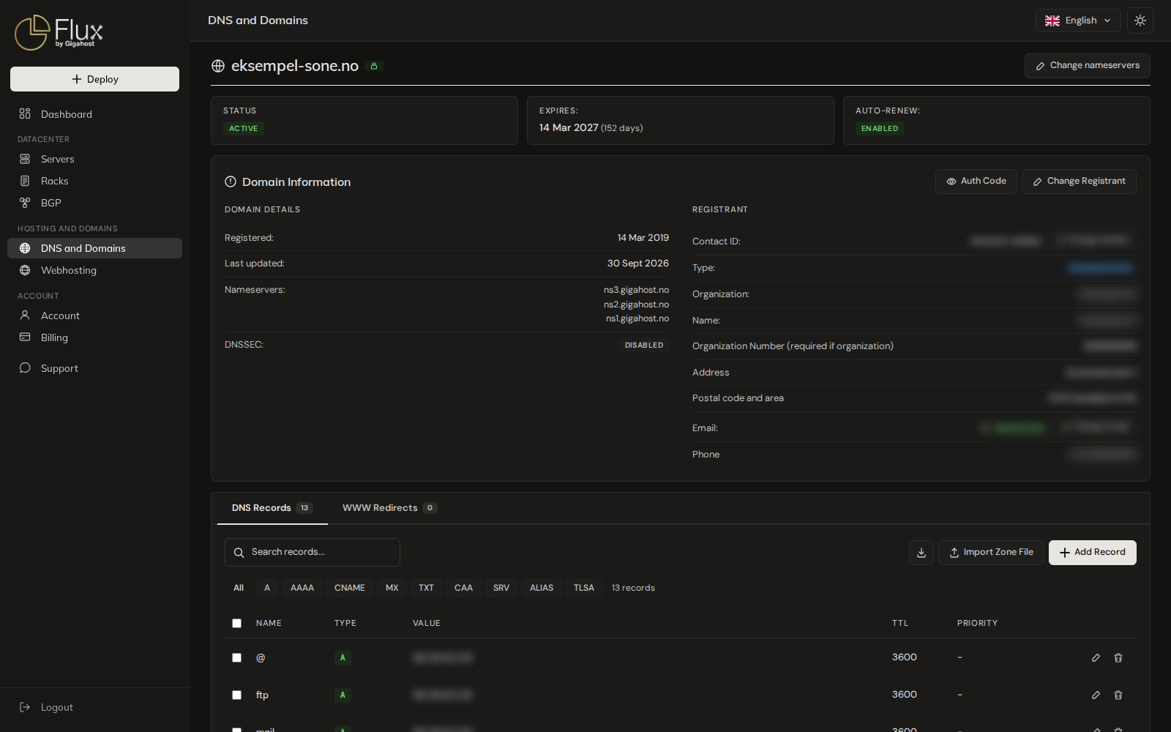Download zone file icon button
The height and width of the screenshot is (732, 1171).
[921, 553]
